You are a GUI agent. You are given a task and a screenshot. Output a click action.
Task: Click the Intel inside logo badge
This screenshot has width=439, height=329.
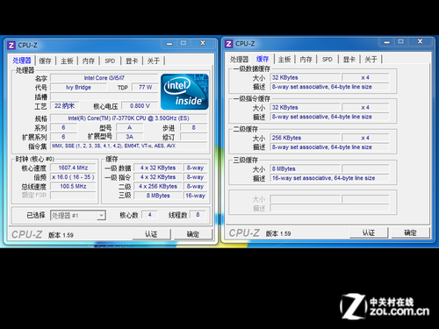184,92
